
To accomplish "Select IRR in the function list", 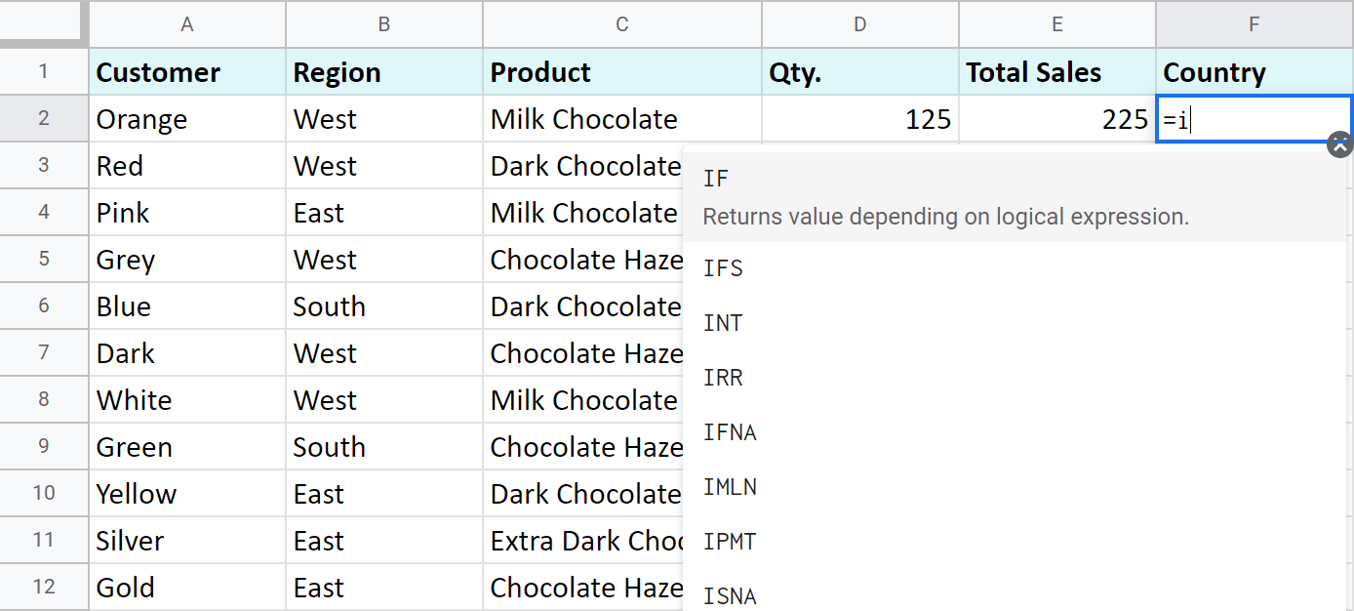I will coord(723,378).
